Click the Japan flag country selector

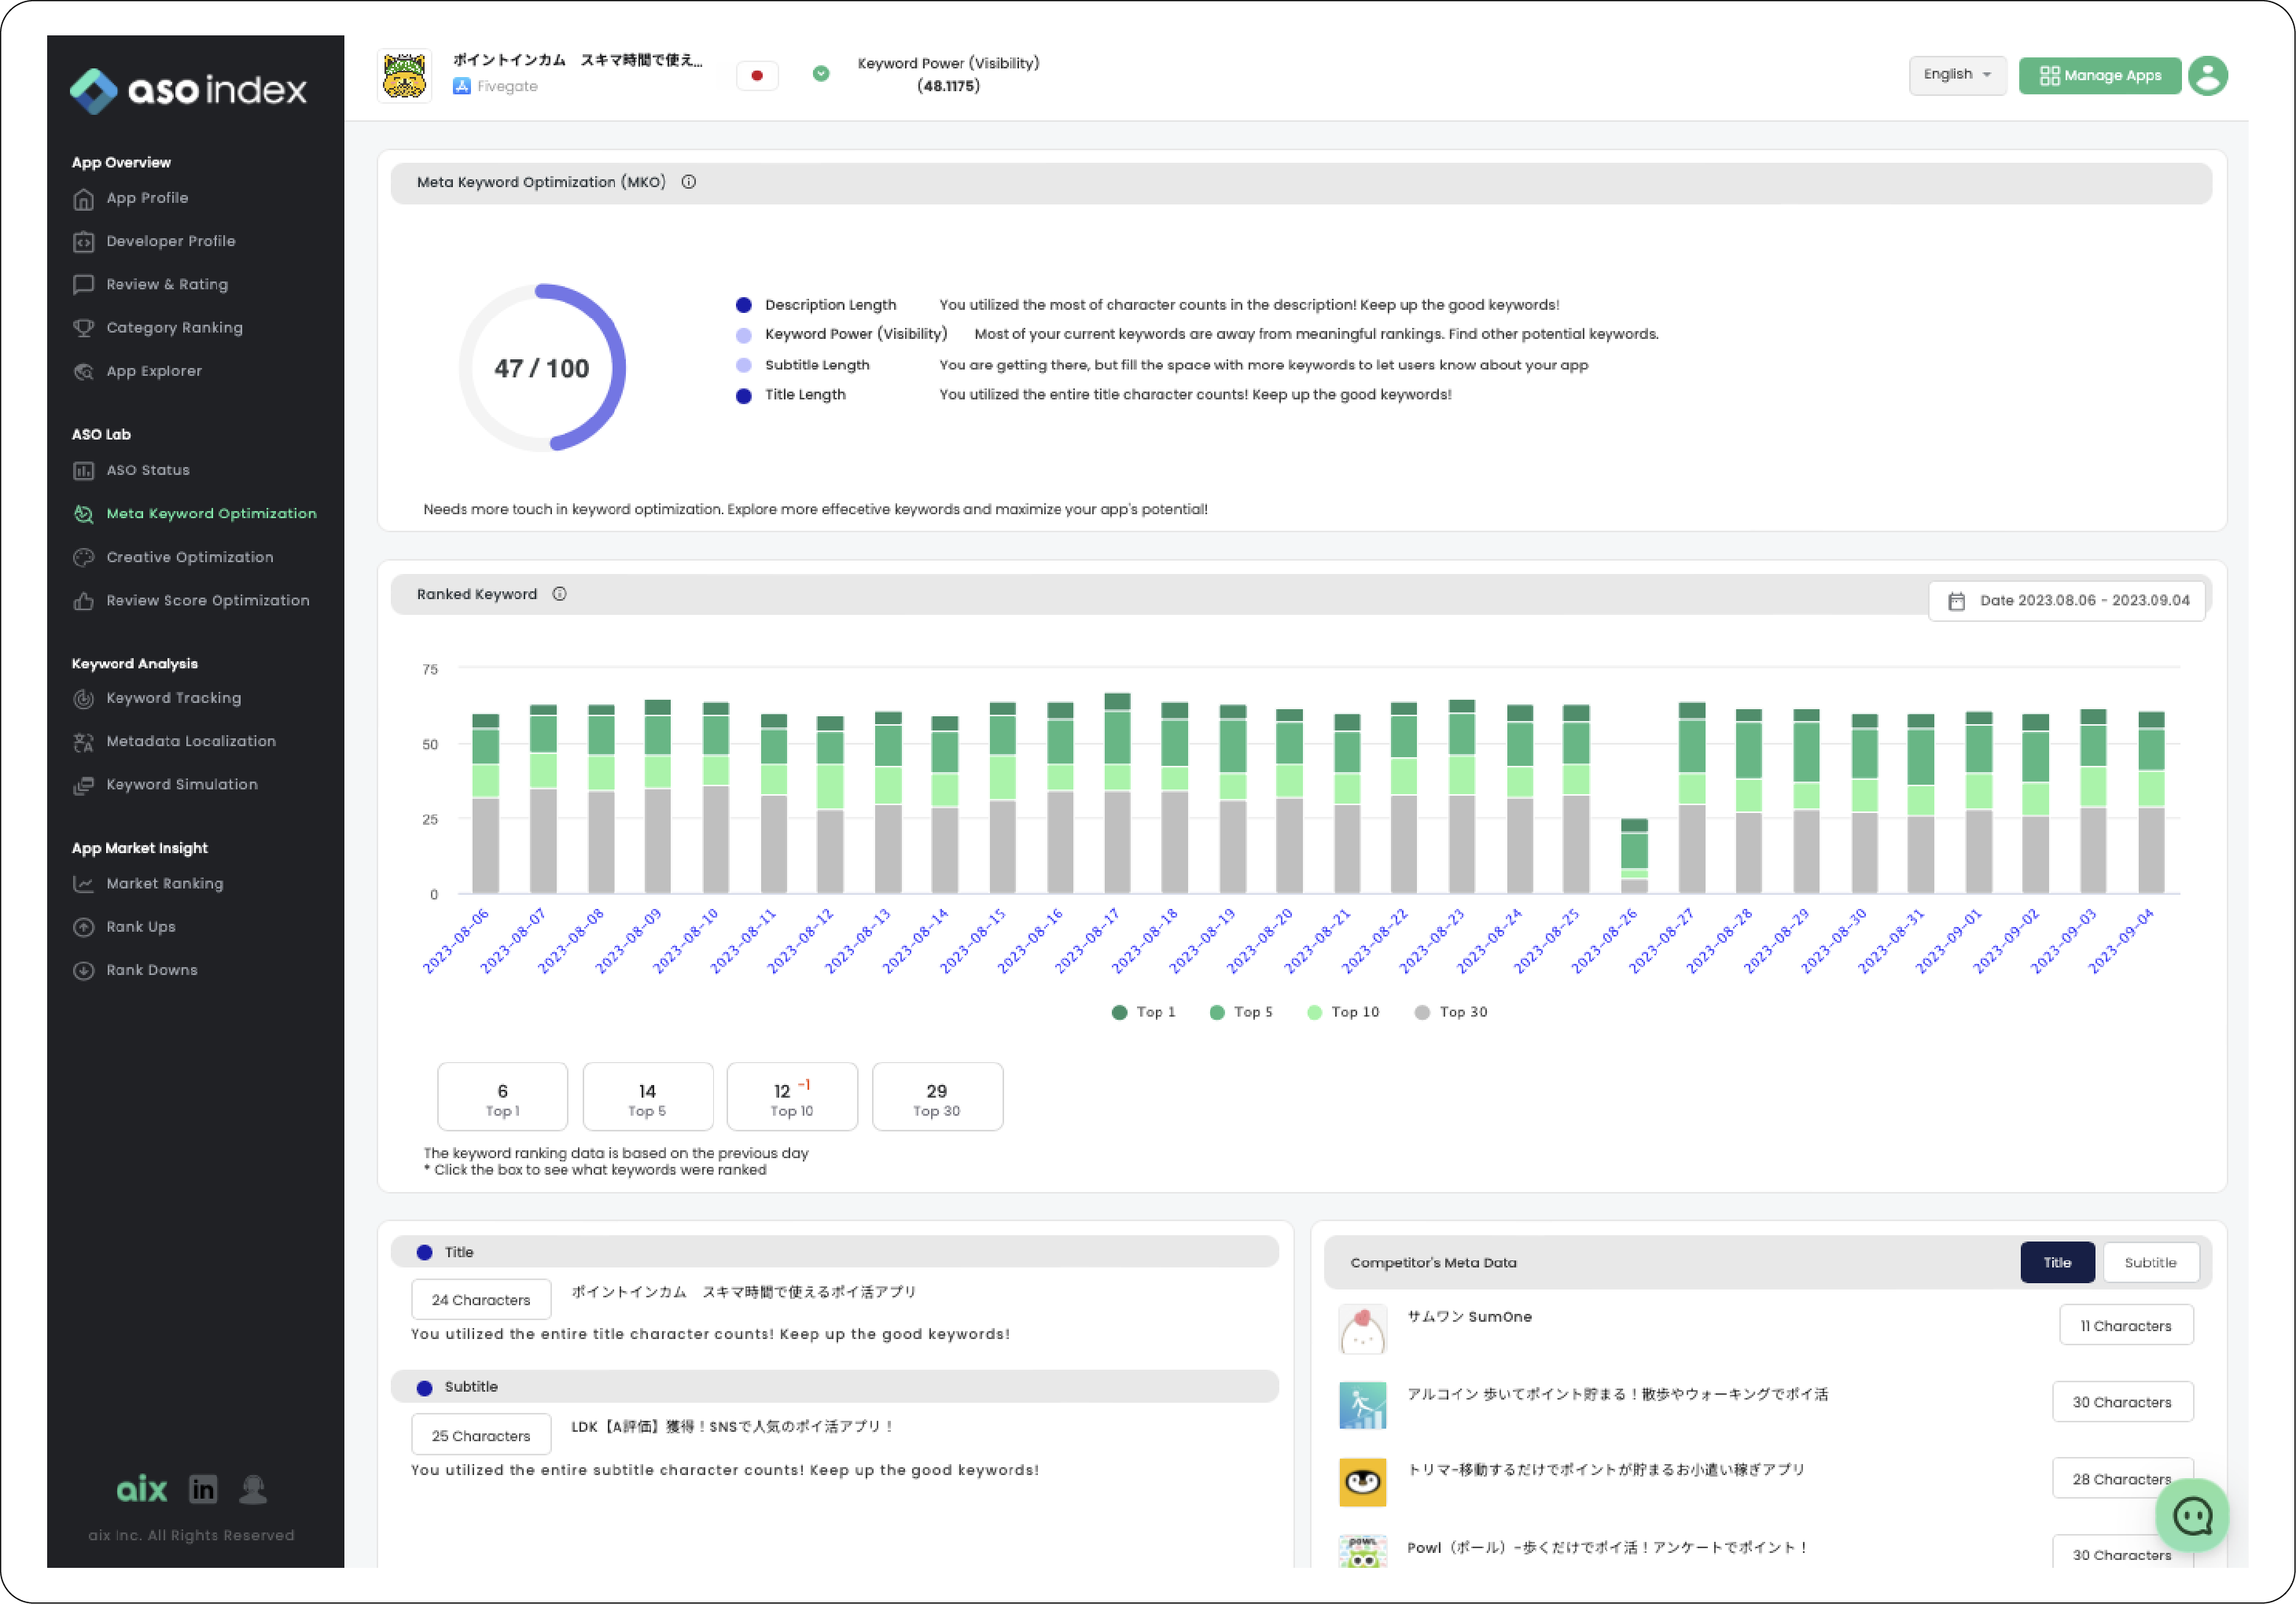pos(757,76)
